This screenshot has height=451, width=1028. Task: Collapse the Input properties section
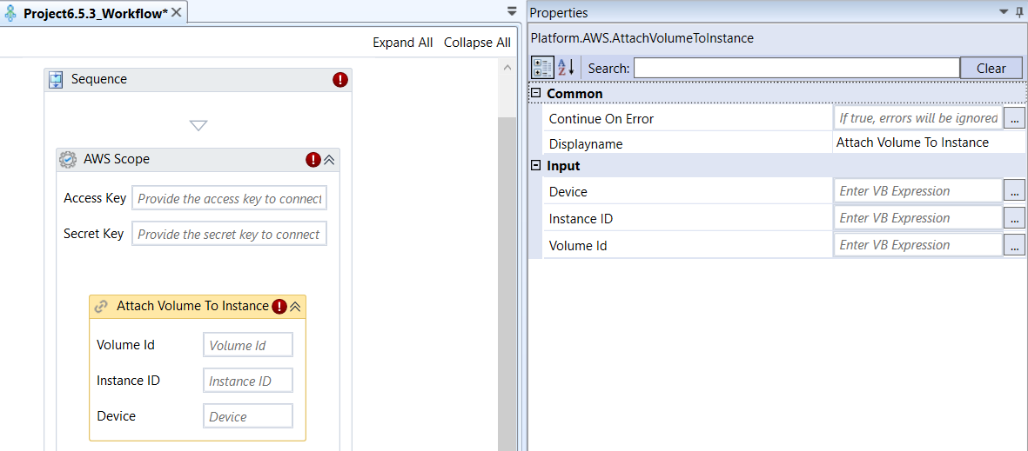click(x=535, y=165)
